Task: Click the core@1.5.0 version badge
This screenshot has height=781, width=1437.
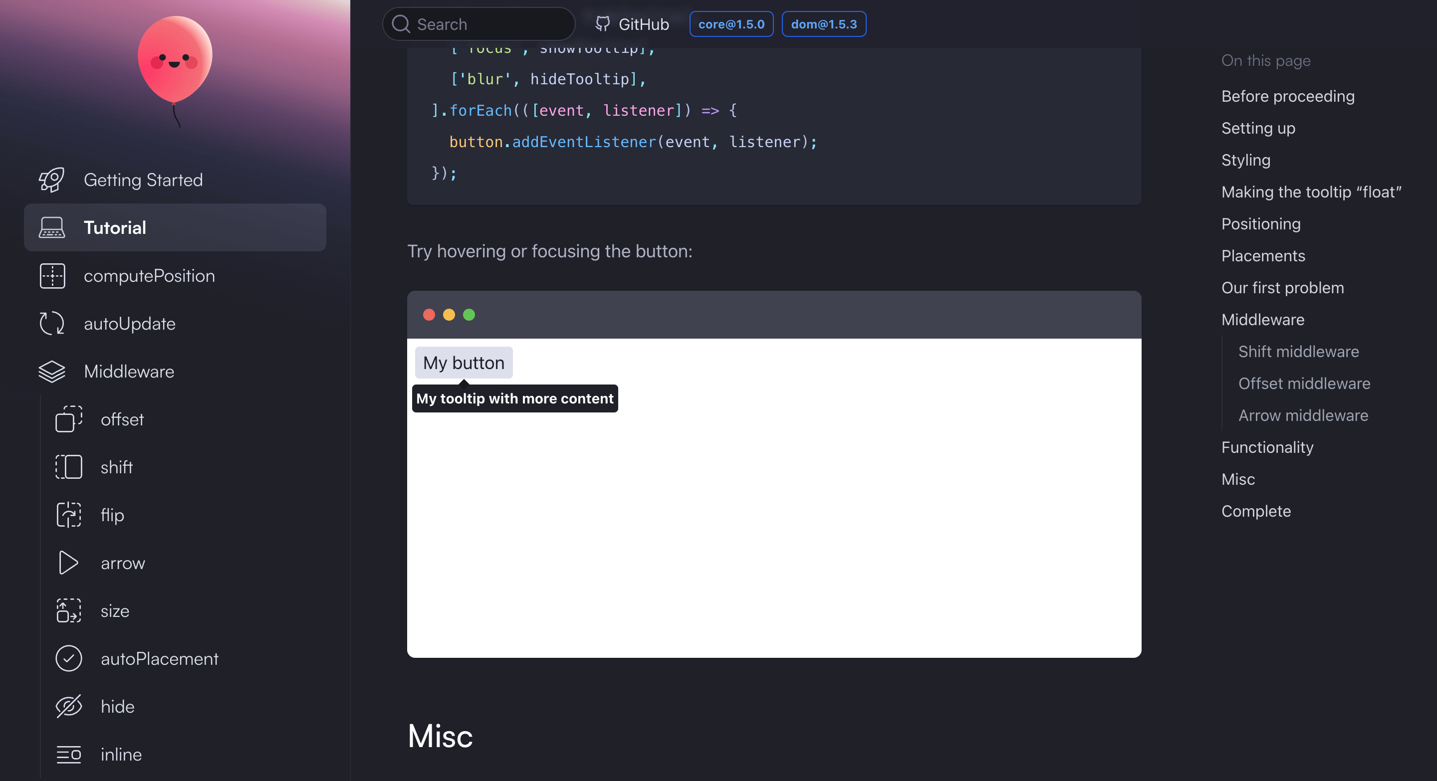Action: [731, 24]
